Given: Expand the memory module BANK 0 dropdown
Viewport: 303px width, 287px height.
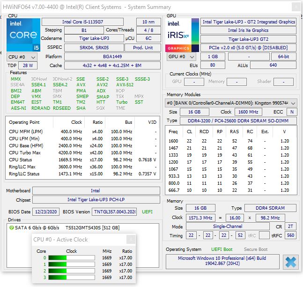Looking at the screenshot, I should click(x=231, y=103).
